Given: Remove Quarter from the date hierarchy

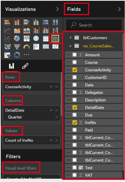Looking at the screenshot, I should coord(57,117).
